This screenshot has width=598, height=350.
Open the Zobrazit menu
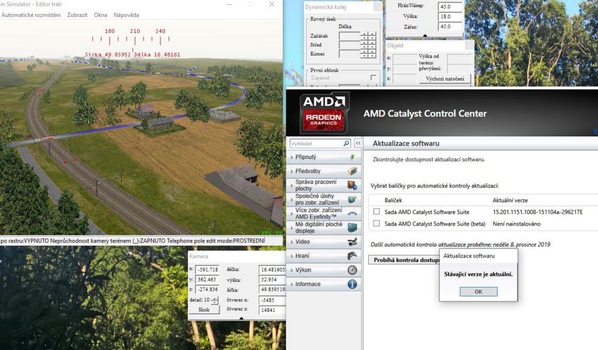point(77,15)
